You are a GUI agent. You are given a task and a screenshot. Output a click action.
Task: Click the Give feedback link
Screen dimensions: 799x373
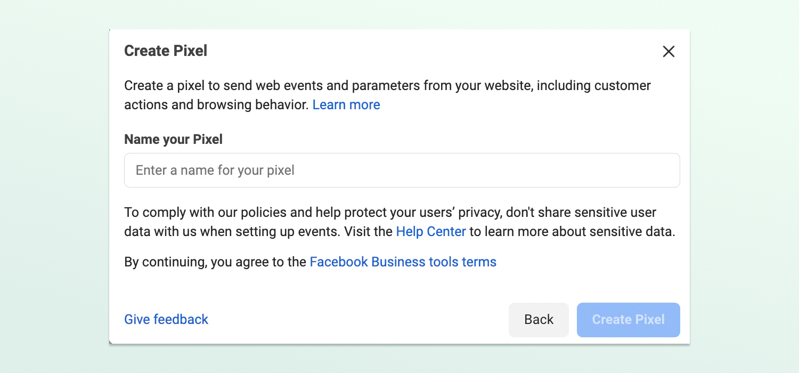(166, 319)
